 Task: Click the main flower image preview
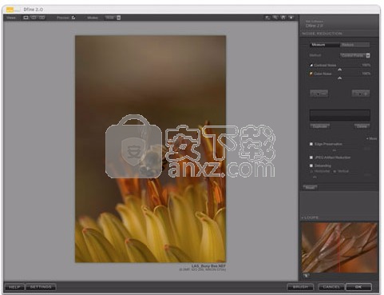[x=151, y=149]
